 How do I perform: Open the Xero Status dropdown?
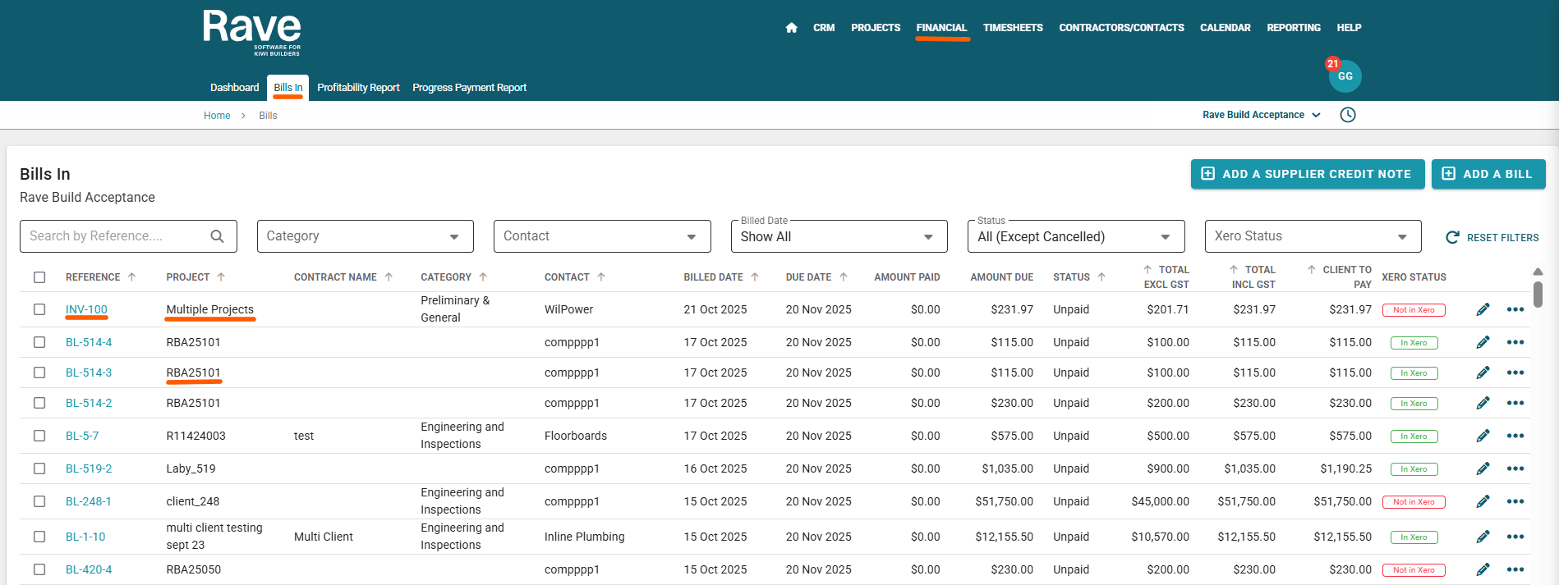[1312, 236]
